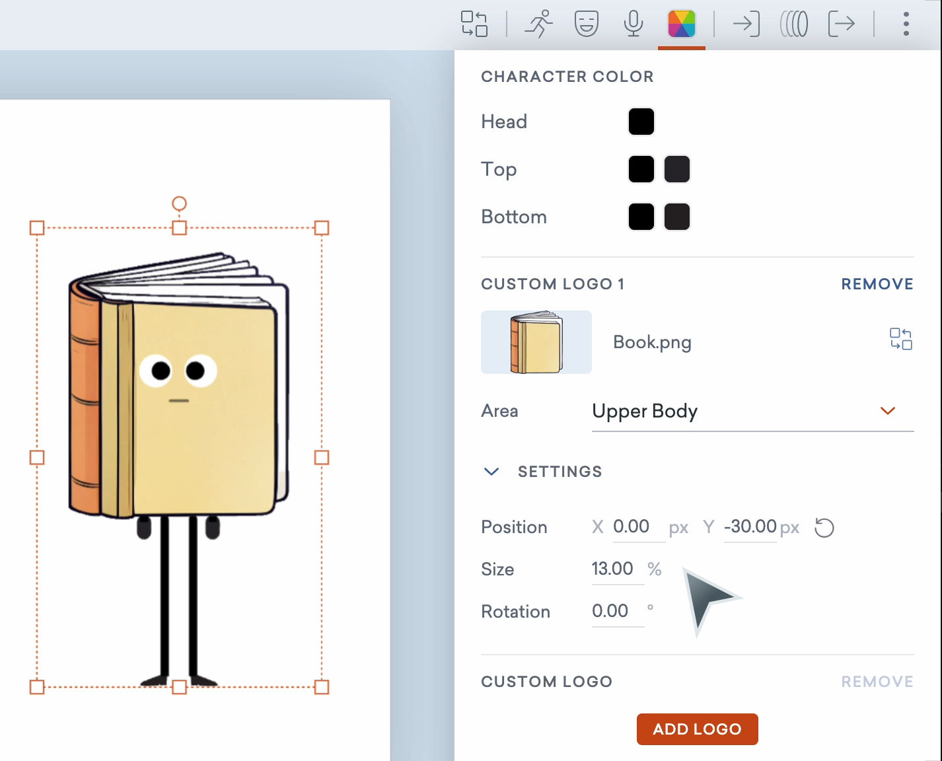942x761 pixels.
Task: Open the running figure action tab
Action: (538, 24)
